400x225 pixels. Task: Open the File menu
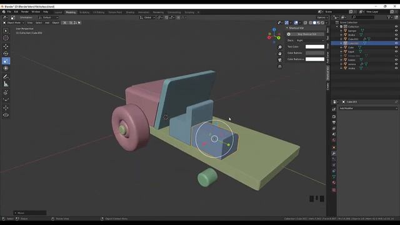(x=9, y=12)
